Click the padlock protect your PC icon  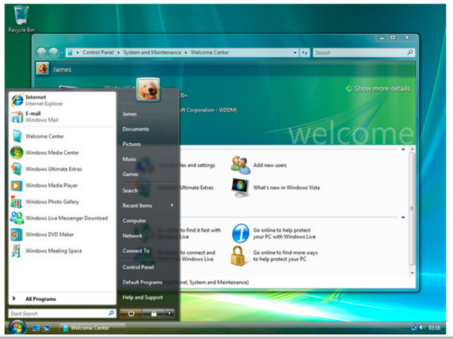238,256
